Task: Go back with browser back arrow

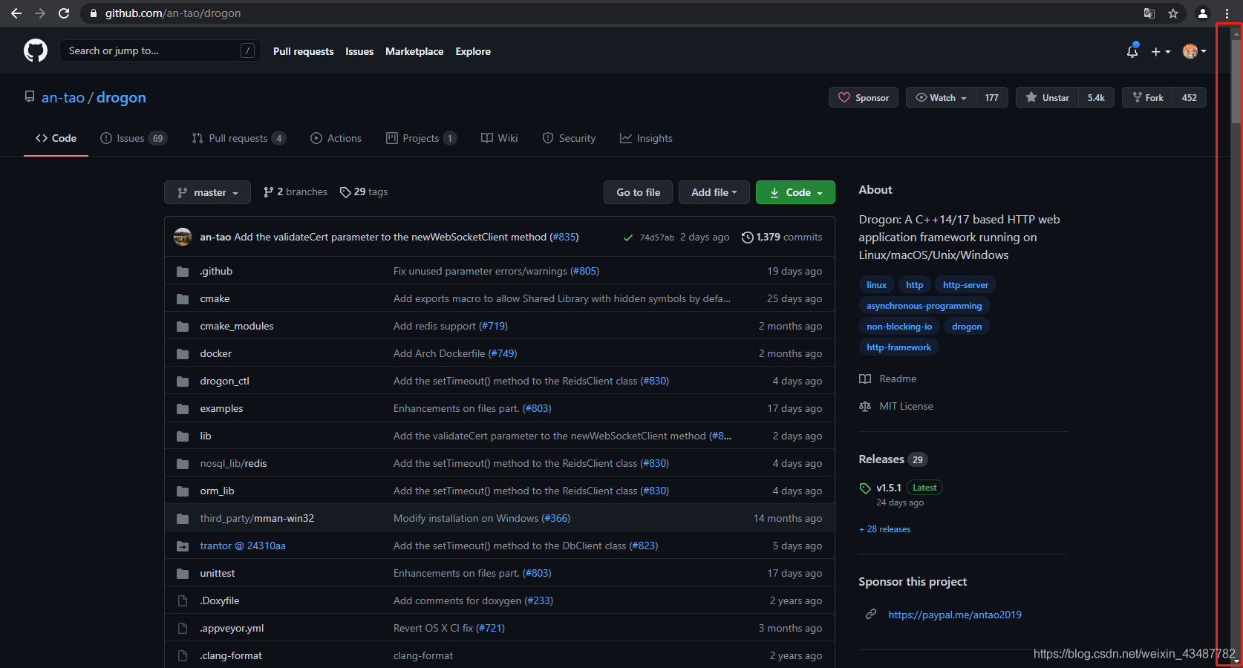Action: click(x=16, y=13)
